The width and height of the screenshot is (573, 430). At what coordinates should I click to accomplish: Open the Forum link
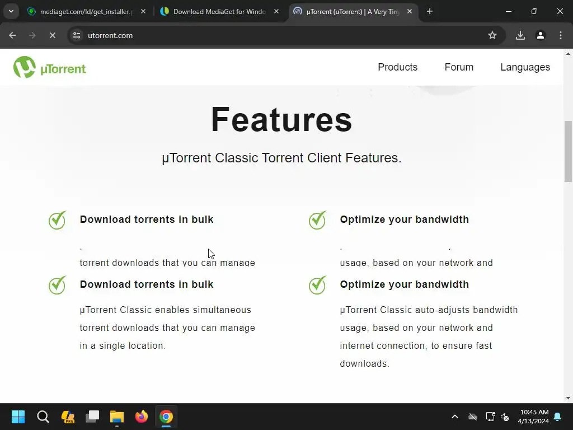click(x=459, y=67)
